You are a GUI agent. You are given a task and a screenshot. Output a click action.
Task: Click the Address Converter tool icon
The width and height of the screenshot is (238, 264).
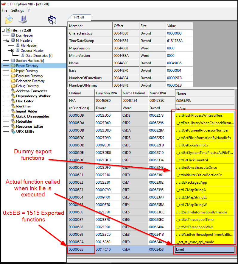(x=13, y=91)
